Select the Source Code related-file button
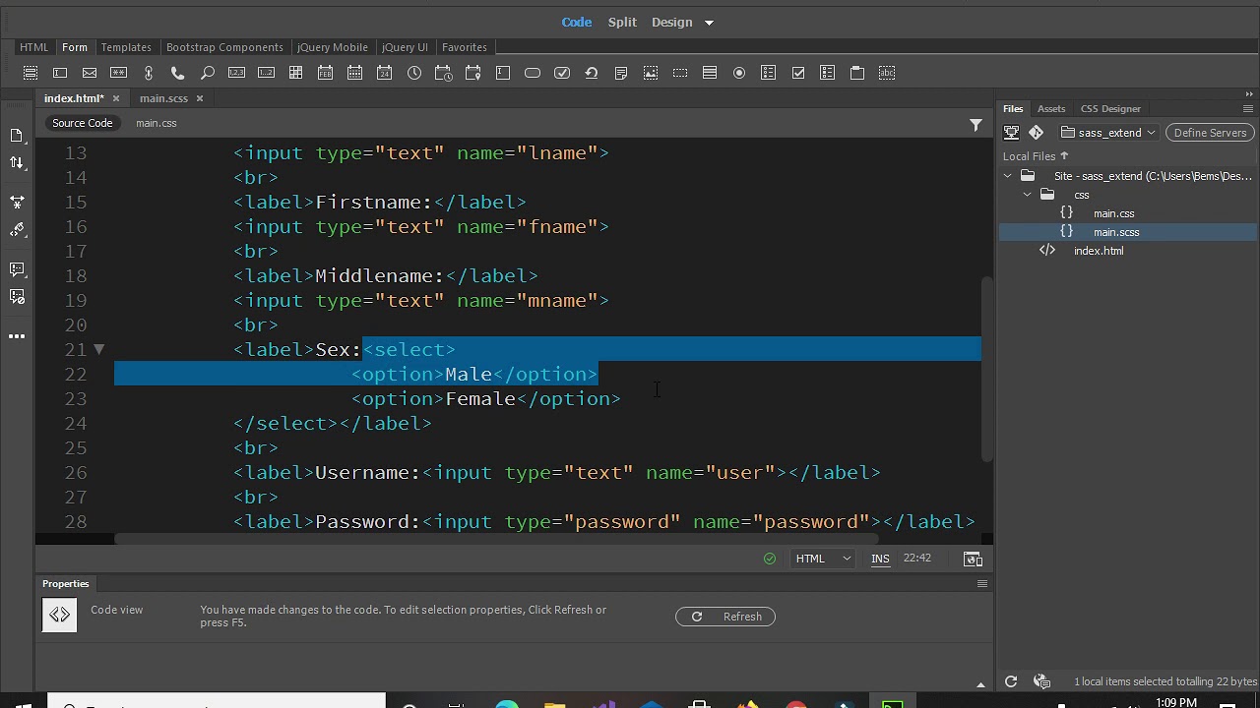This screenshot has width=1260, height=708. [x=83, y=123]
